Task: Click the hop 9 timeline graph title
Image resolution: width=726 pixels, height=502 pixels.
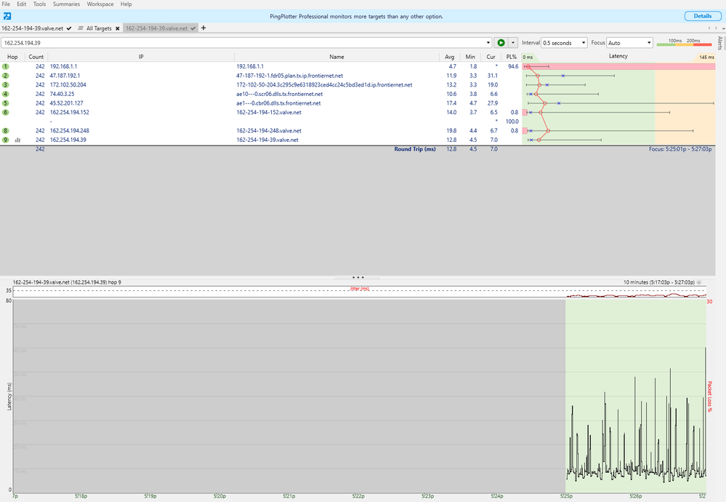Action: (67, 282)
